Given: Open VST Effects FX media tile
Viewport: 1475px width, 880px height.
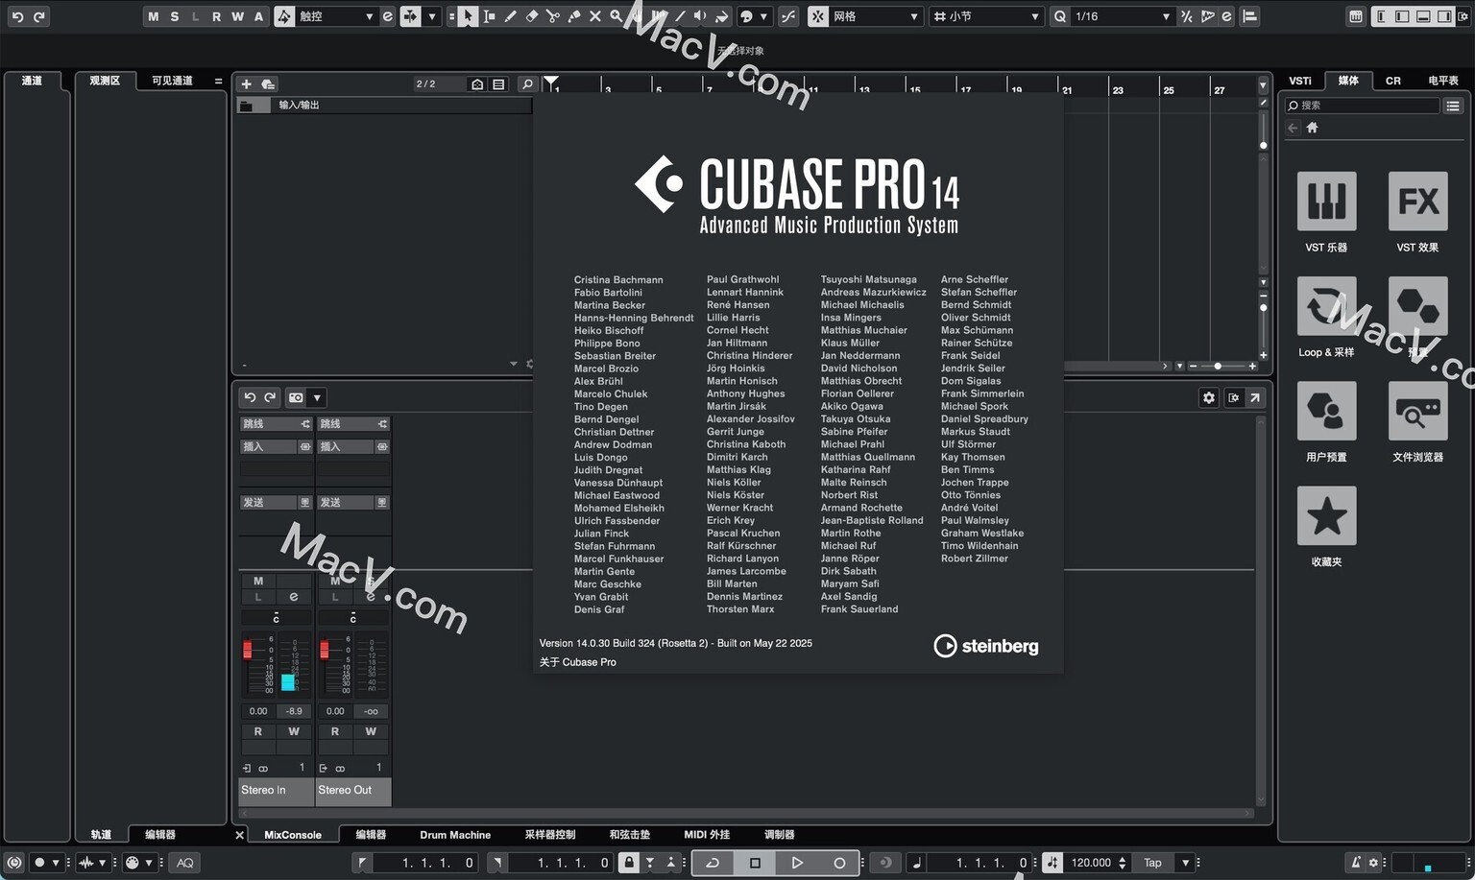Looking at the screenshot, I should [1418, 201].
